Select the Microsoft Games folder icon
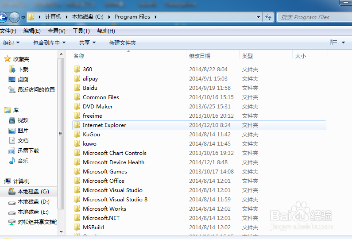This screenshot has width=352, height=239. [77, 171]
